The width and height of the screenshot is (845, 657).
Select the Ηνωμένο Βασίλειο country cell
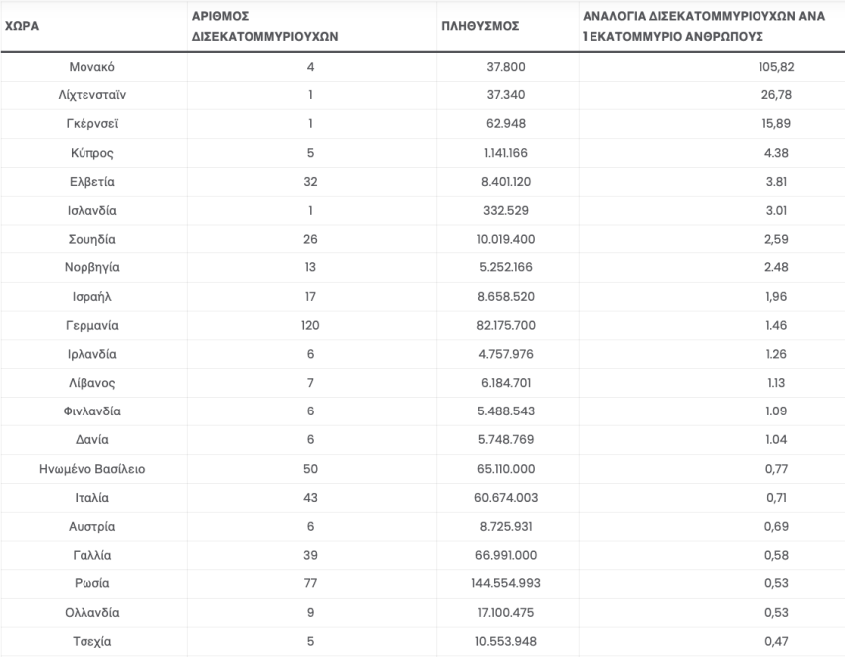(94, 469)
